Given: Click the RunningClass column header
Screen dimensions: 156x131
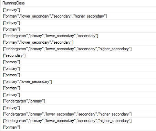Looking at the screenshot, I should click(x=78, y=3).
